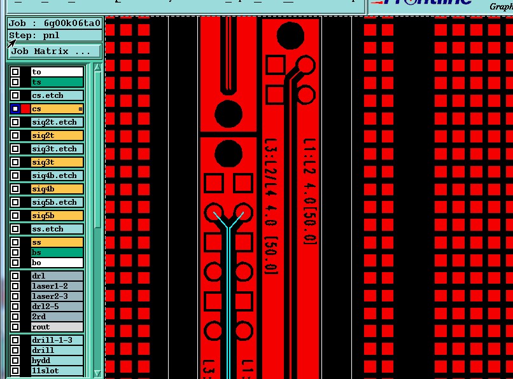Tick the sig3t.etch layer checkbox
The width and height of the screenshot is (513, 379).
tap(15, 149)
